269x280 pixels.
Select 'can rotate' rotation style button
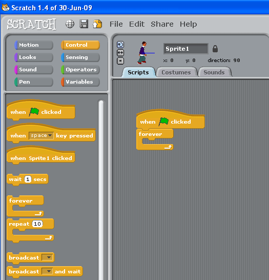[120, 45]
